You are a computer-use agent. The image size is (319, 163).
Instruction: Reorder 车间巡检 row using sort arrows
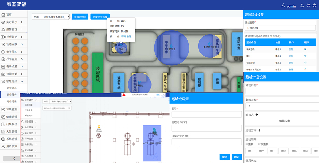[305, 49]
